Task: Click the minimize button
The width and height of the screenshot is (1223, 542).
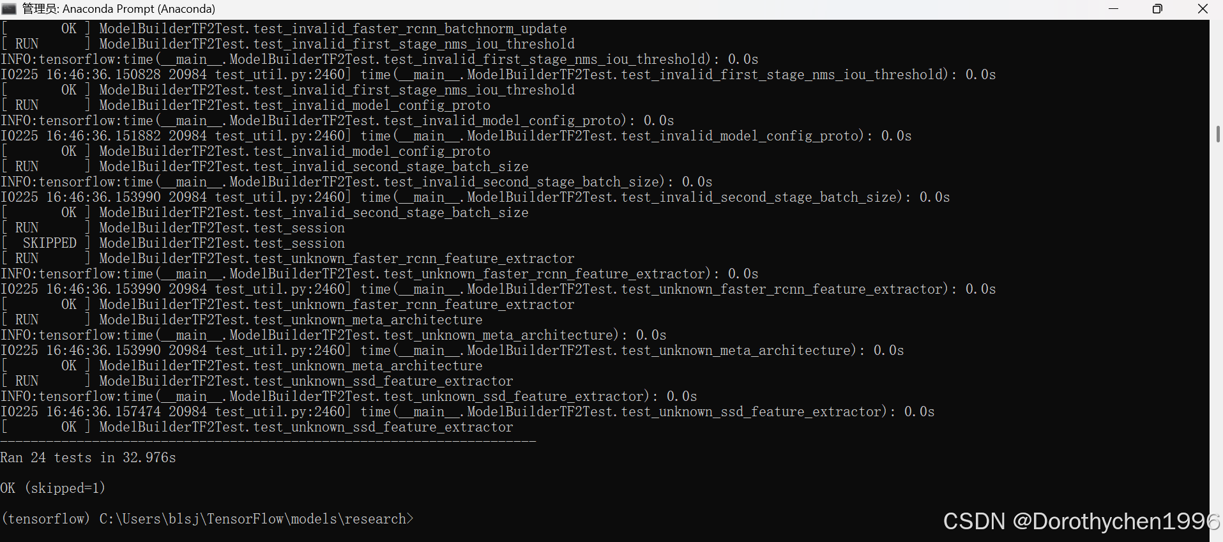Action: (x=1114, y=9)
